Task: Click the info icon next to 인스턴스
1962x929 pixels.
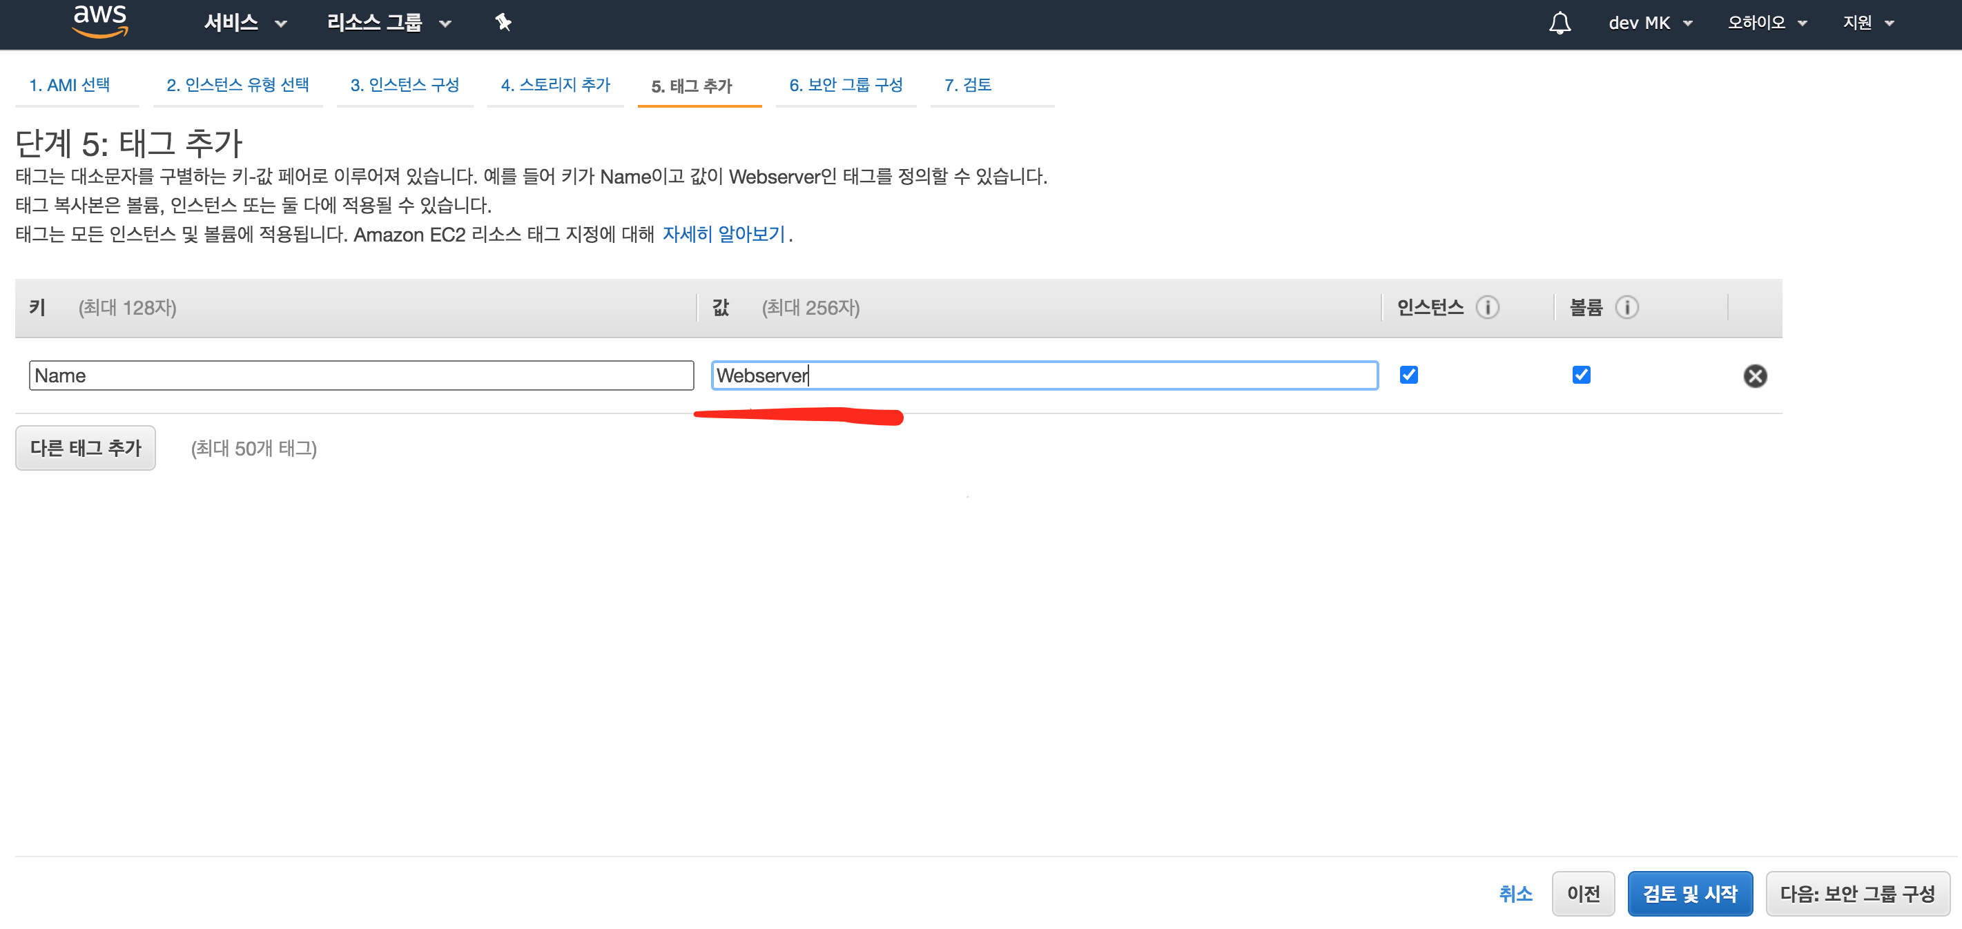Action: 1487,308
